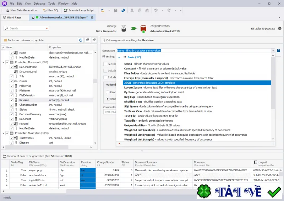Click New Data Generation toolbar button
This screenshot has height=201, width=284.
(x=23, y=11)
